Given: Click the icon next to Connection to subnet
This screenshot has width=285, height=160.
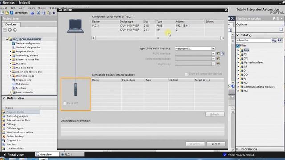Looking at the screenshot, I should click(x=218, y=59).
